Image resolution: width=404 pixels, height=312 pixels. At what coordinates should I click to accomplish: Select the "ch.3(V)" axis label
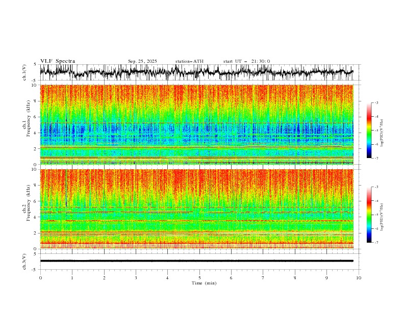[24, 262]
